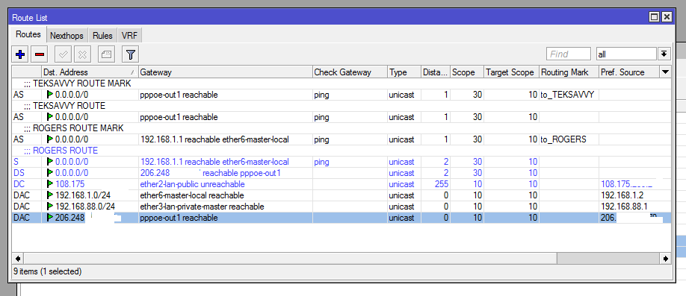Add a new route with plus icon
Image resolution: width=686 pixels, height=296 pixels.
(20, 54)
